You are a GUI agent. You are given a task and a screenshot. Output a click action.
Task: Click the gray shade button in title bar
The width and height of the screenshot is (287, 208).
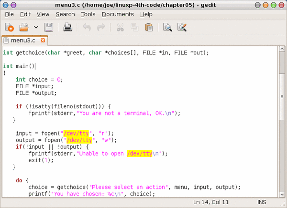point(257,5)
